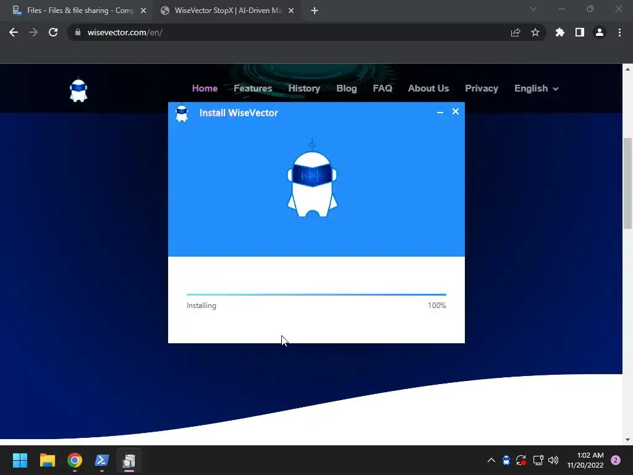Open PowerShell from taskbar
633x475 pixels.
tap(102, 460)
